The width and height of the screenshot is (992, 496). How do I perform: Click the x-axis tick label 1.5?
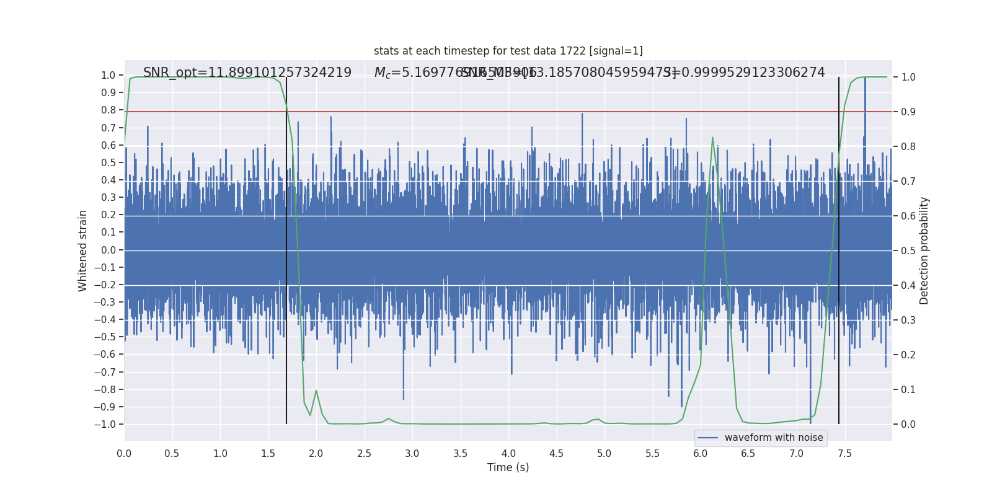(x=268, y=454)
